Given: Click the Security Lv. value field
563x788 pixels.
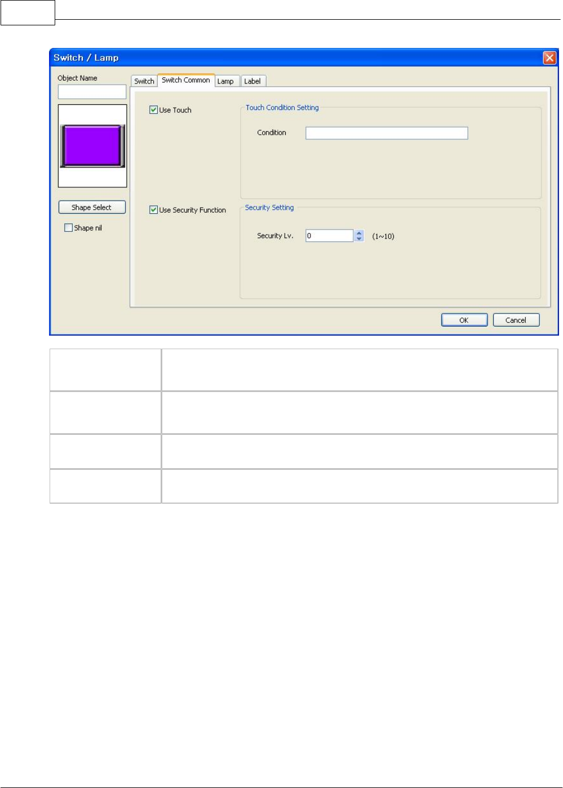Looking at the screenshot, I should click(x=330, y=236).
